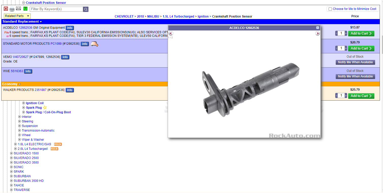Image resolution: width=383 pixels, height=193 pixels.
Task: Decrease quantity for the $20.79 part
Action: click(x=336, y=48)
